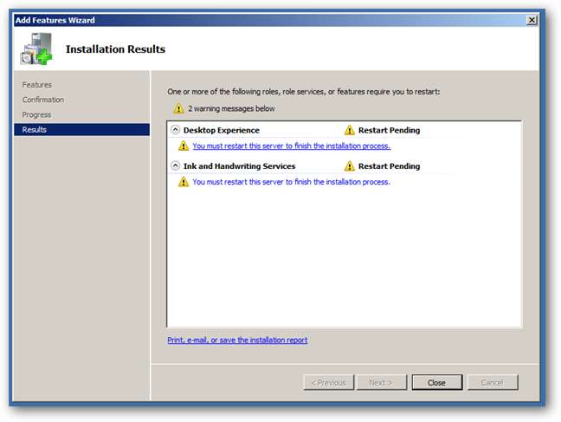561x422 pixels.
Task: Open the restart link under Desktop Experience
Action: pyautogui.click(x=291, y=146)
